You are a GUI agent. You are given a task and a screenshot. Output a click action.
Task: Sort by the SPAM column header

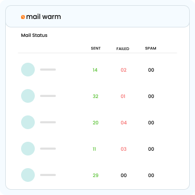pos(151,48)
